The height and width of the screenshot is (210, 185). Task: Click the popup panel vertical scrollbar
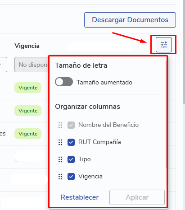[x=166, y=114]
